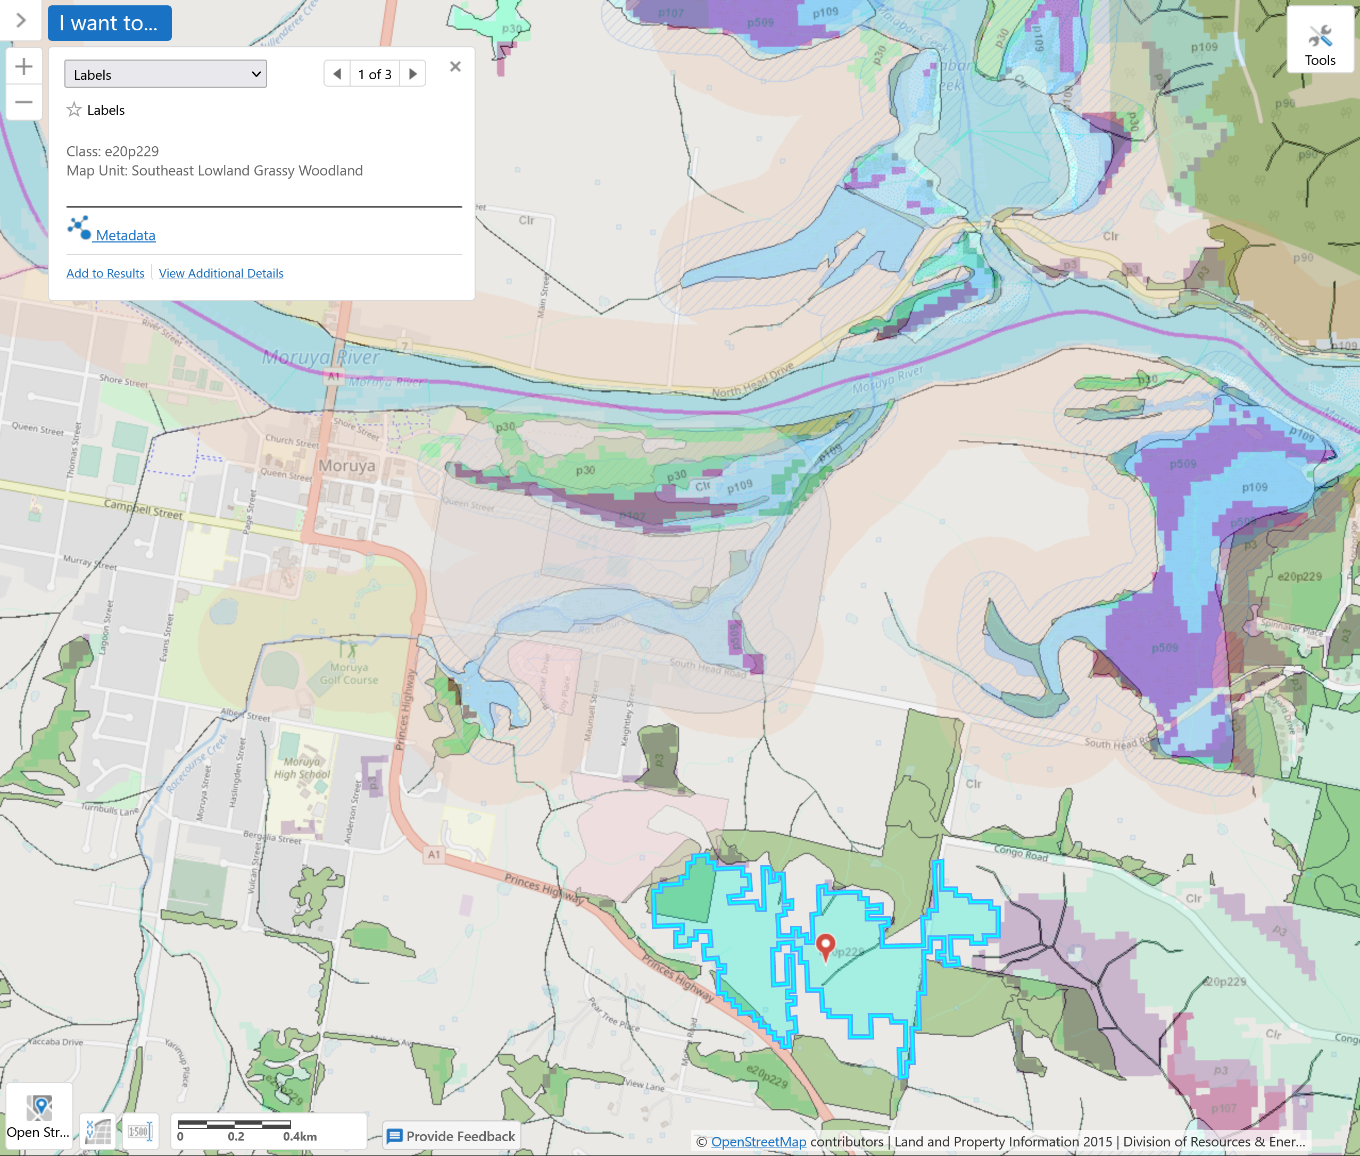Click the left navigation arrow for result 1 of 3

337,72
